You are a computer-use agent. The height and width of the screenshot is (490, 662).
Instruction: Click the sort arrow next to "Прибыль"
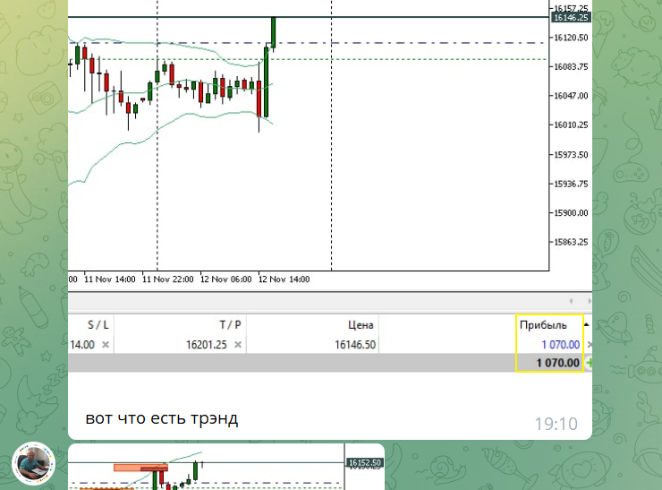[x=587, y=324]
